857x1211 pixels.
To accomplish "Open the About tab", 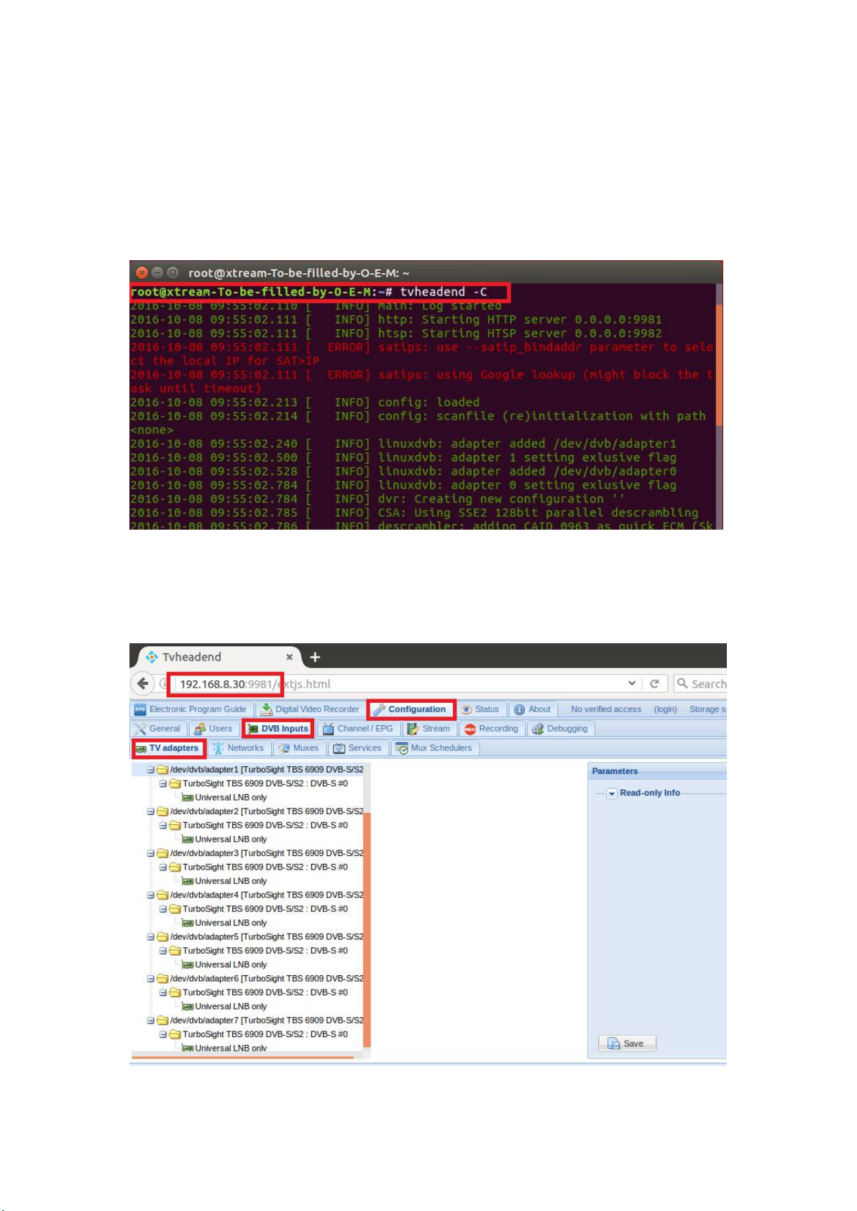I will [x=533, y=709].
